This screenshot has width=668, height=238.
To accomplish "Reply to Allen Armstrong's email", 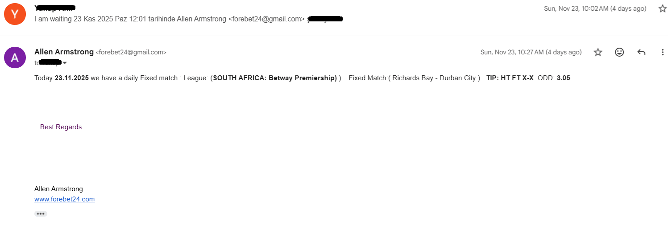I will [x=641, y=52].
